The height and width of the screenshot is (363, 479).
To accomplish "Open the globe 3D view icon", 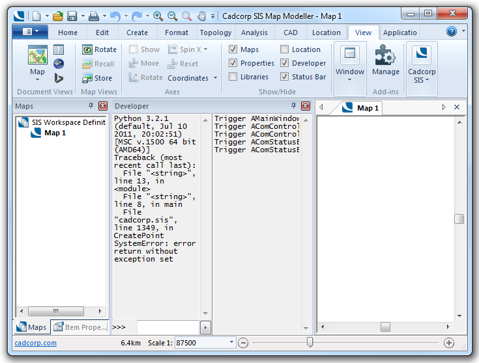I will 59,64.
